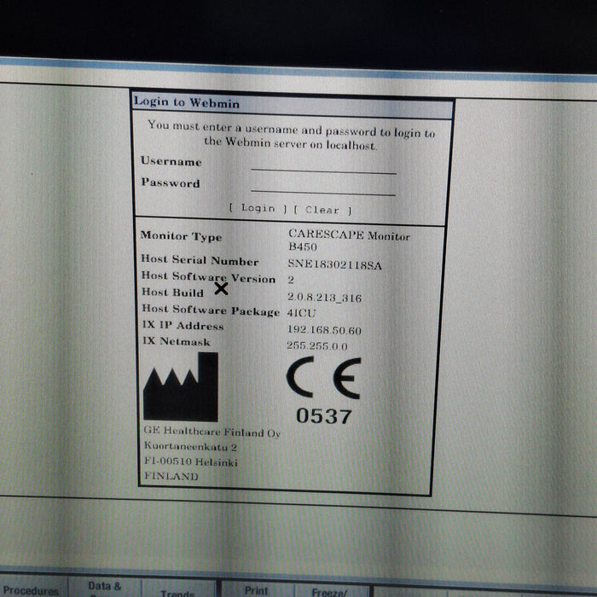Click the IX Netmask label
This screenshot has width=597, height=597.
pyautogui.click(x=177, y=341)
